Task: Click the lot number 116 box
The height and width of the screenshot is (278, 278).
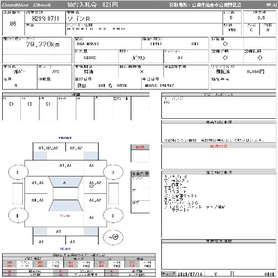Action: click(13, 24)
